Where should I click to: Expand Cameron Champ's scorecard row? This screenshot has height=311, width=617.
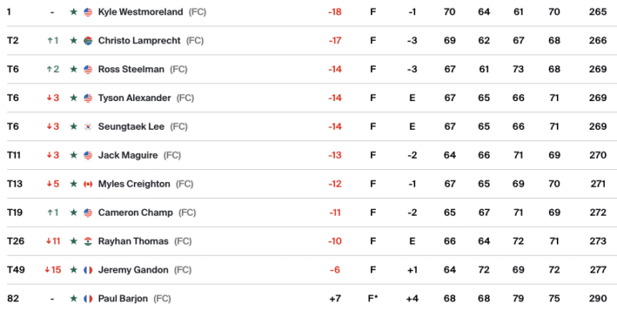(308, 212)
